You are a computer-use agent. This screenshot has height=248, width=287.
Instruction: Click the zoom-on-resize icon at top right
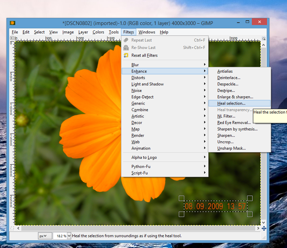(x=264, y=38)
